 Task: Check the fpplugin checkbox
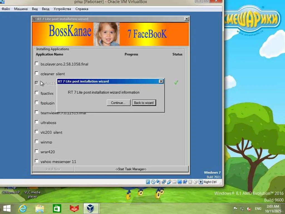coord(36,103)
